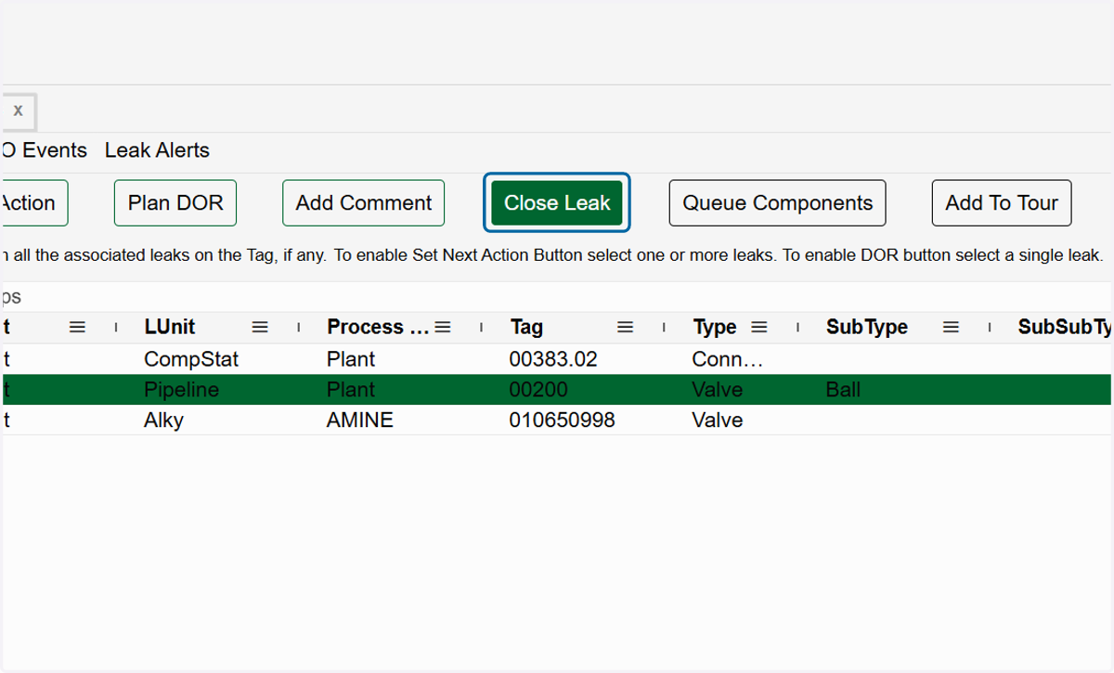The width and height of the screenshot is (1114, 673).
Task: Sort by the Type column header
Action: (x=715, y=327)
